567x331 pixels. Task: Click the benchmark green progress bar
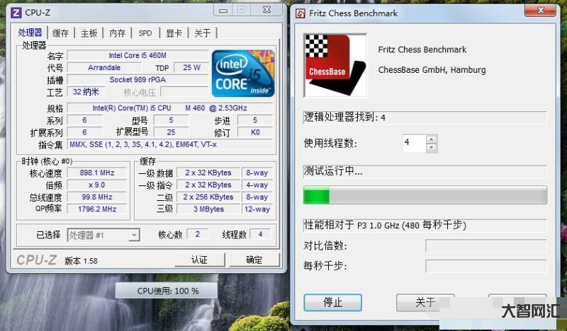click(x=425, y=195)
